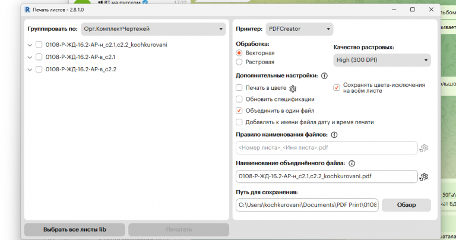Check the 0108-Р-ЖД-16.2-АР-в_с2.2 box

(39, 70)
